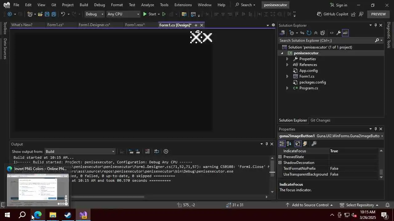Toggle Word Wrap in Output window

click(x=157, y=151)
